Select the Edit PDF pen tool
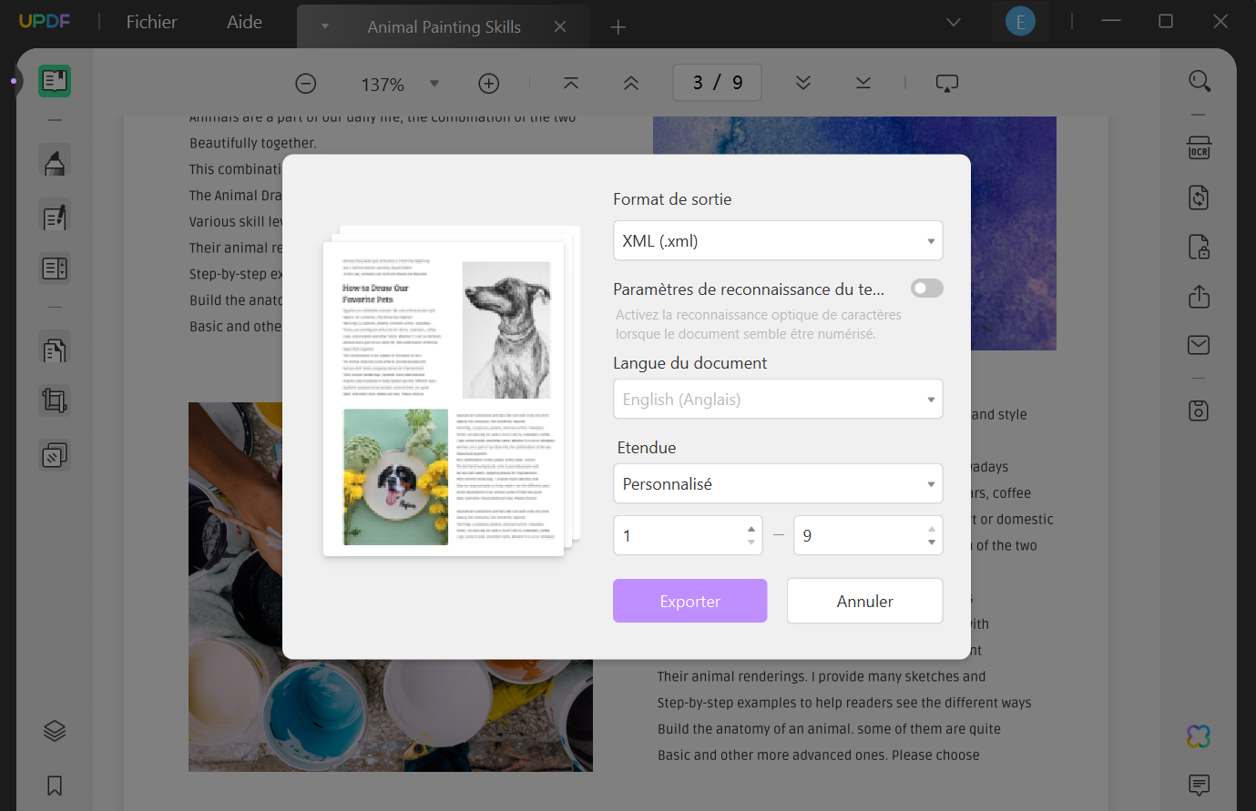Screen dimensions: 1256x811 (54, 216)
